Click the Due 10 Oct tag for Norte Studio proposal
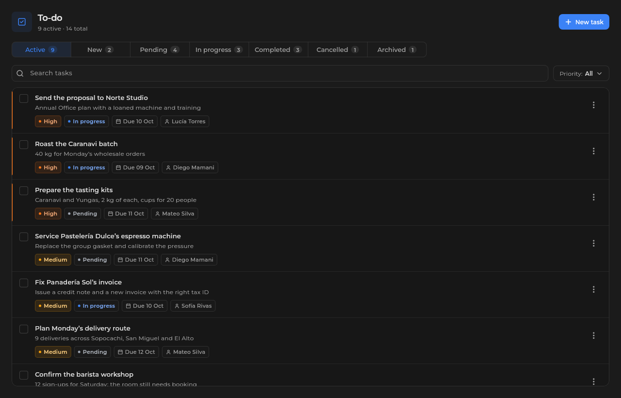The height and width of the screenshot is (398, 621). 135,121
